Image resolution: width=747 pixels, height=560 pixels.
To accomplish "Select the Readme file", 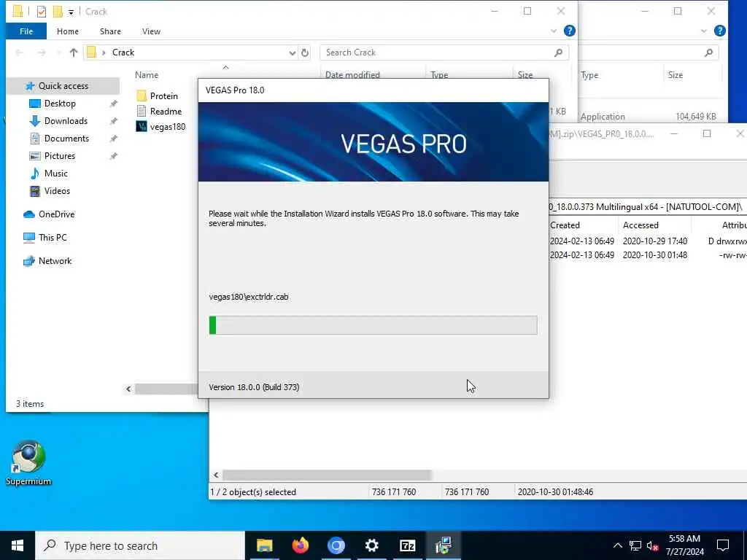I will (166, 112).
